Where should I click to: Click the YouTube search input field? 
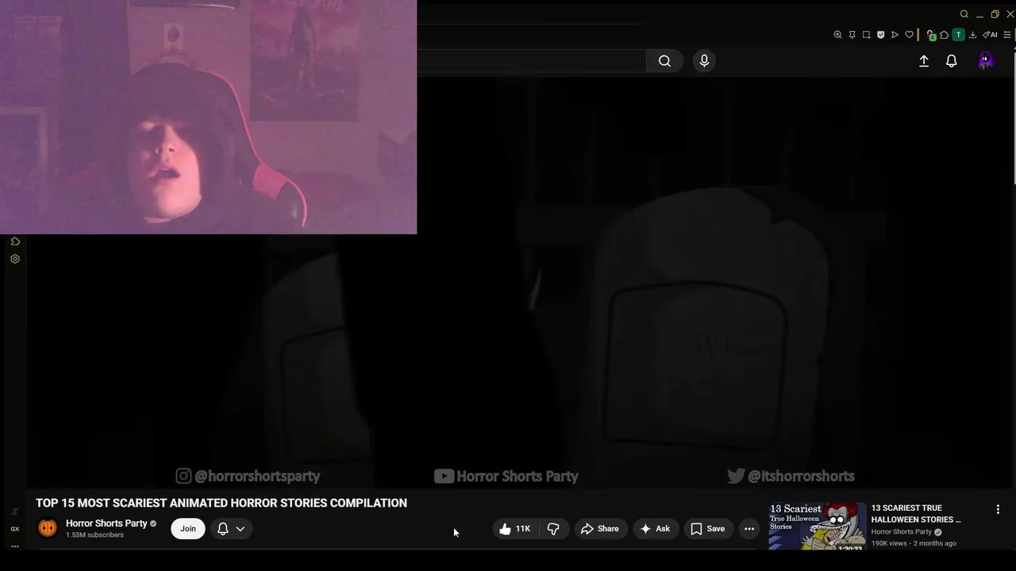point(531,61)
